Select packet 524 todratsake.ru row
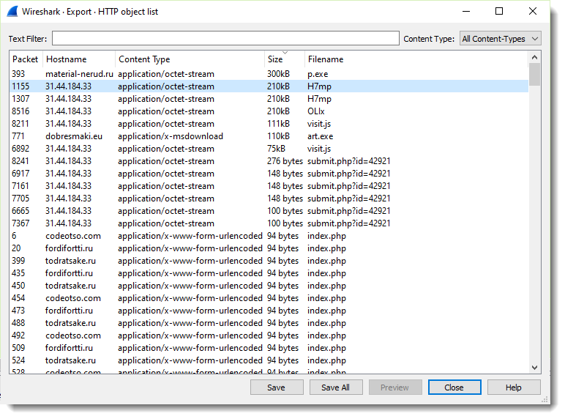 pyautogui.click(x=269, y=360)
